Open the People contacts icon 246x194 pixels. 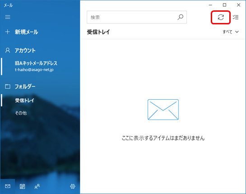pos(37,186)
